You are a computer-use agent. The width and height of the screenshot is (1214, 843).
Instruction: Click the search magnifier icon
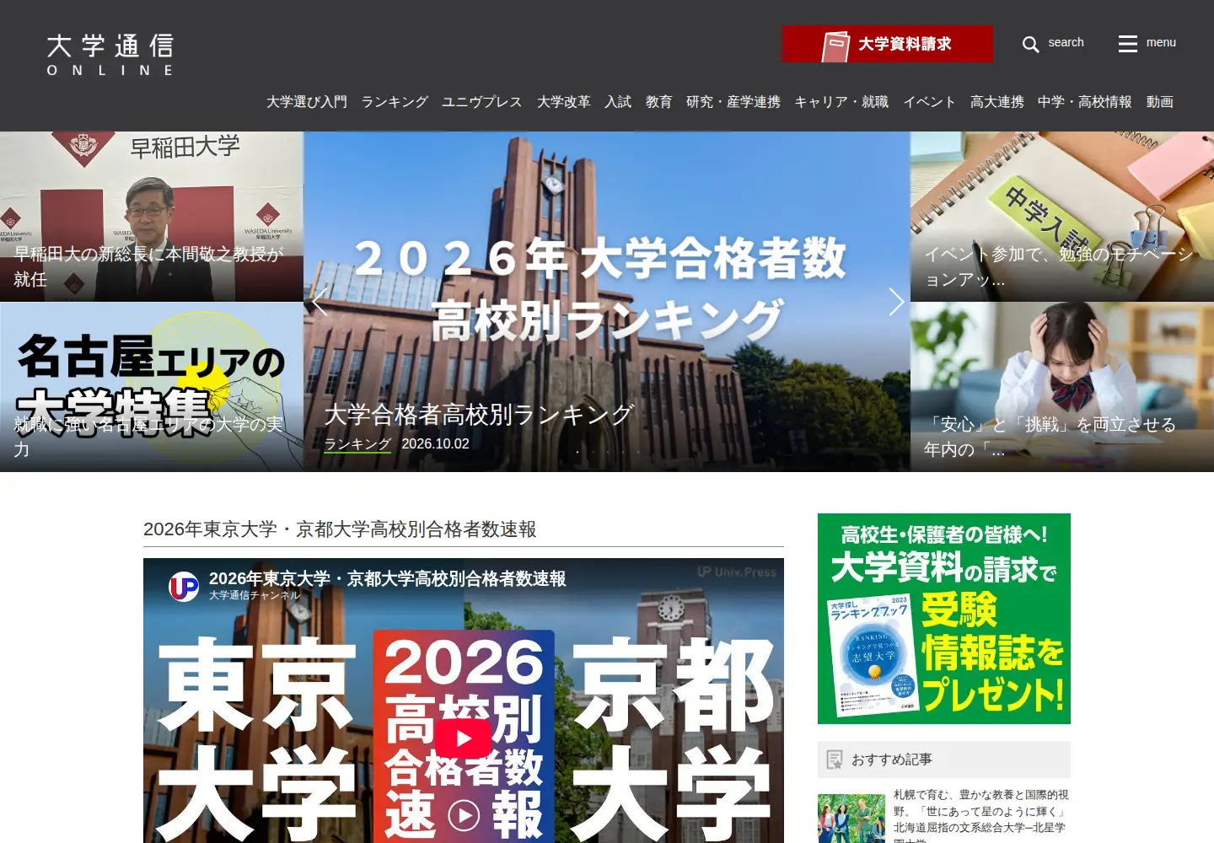pyautogui.click(x=1030, y=44)
